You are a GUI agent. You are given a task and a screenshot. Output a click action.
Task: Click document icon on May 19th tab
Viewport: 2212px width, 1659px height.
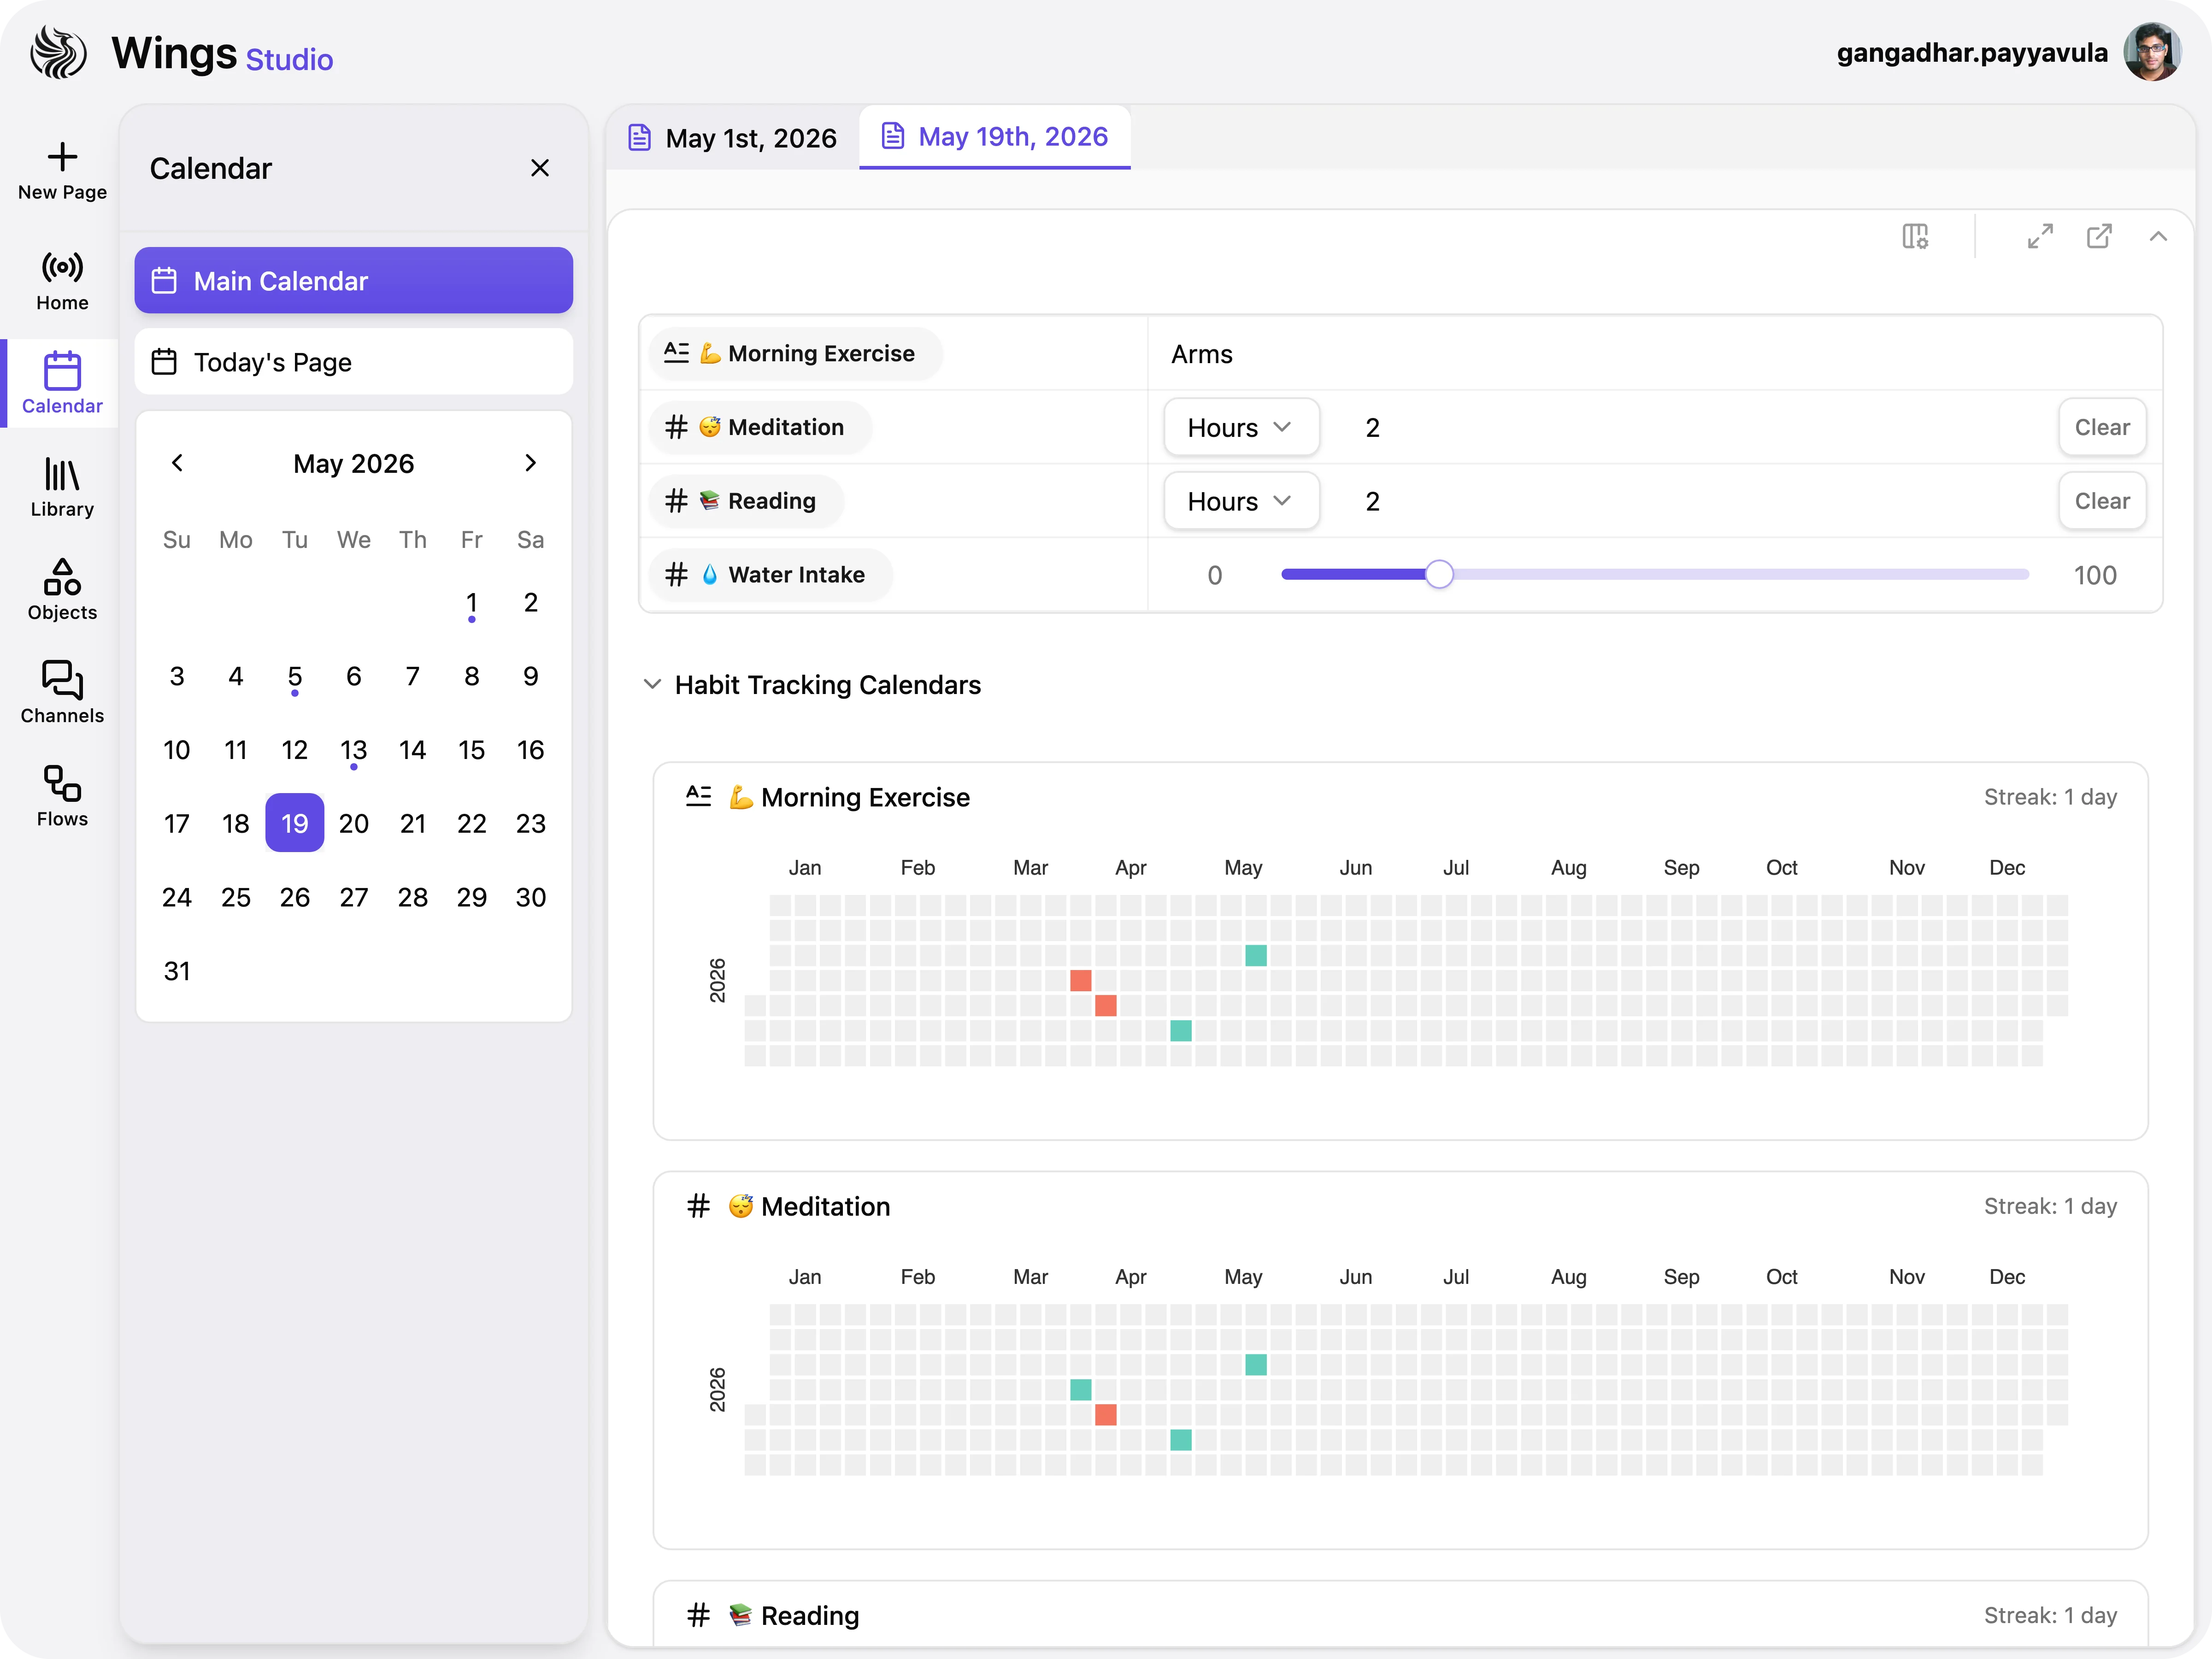click(x=892, y=136)
